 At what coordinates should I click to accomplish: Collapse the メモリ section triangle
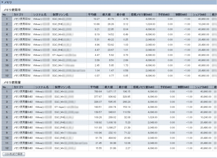3,2
